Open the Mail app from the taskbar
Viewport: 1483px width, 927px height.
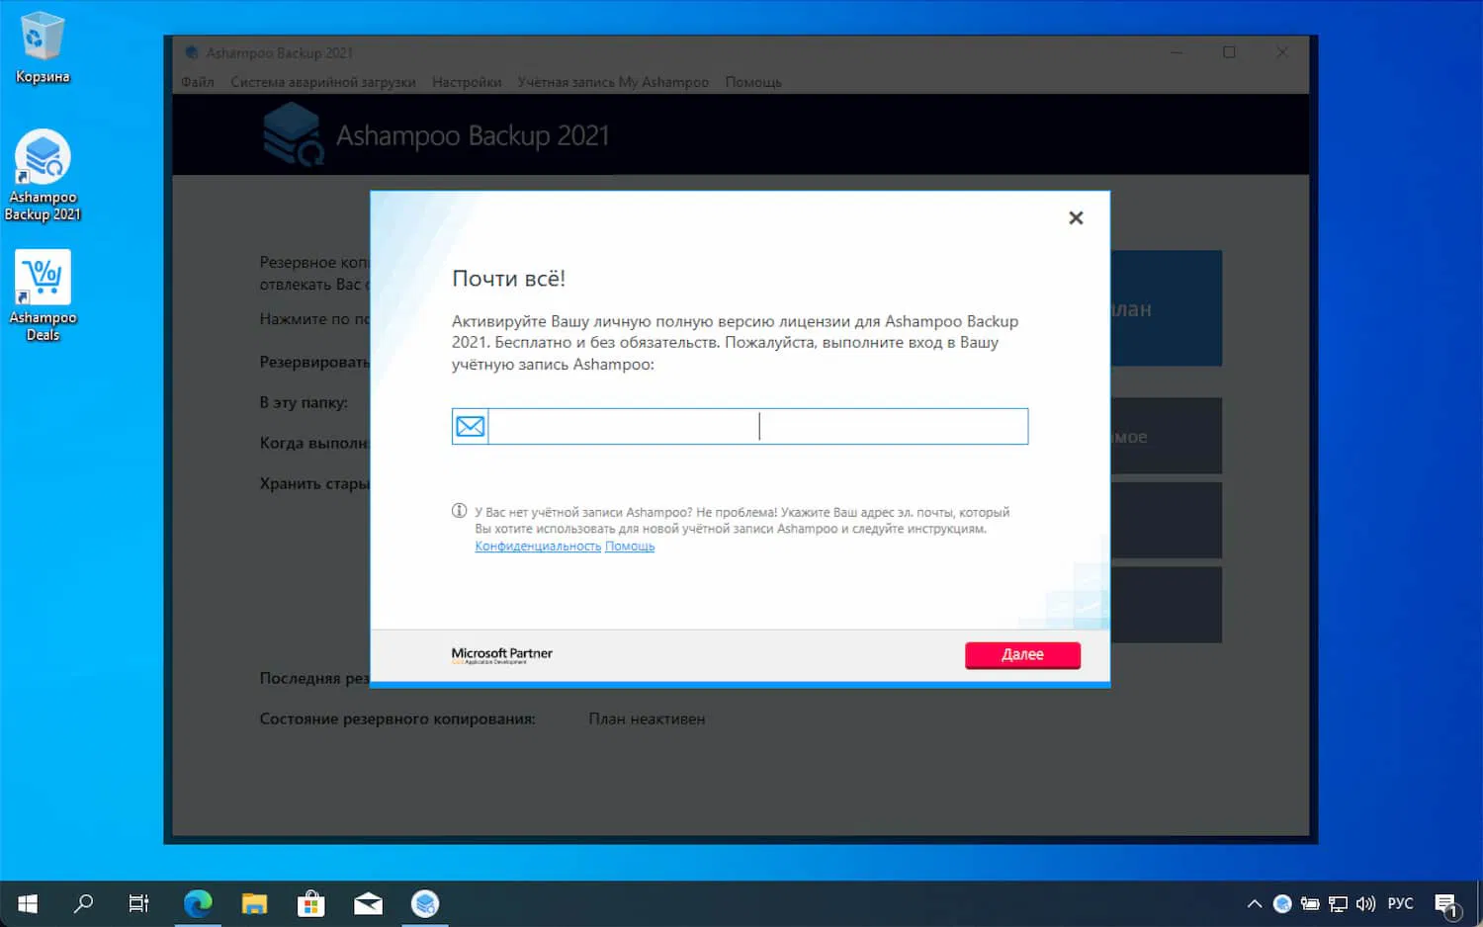click(x=368, y=903)
